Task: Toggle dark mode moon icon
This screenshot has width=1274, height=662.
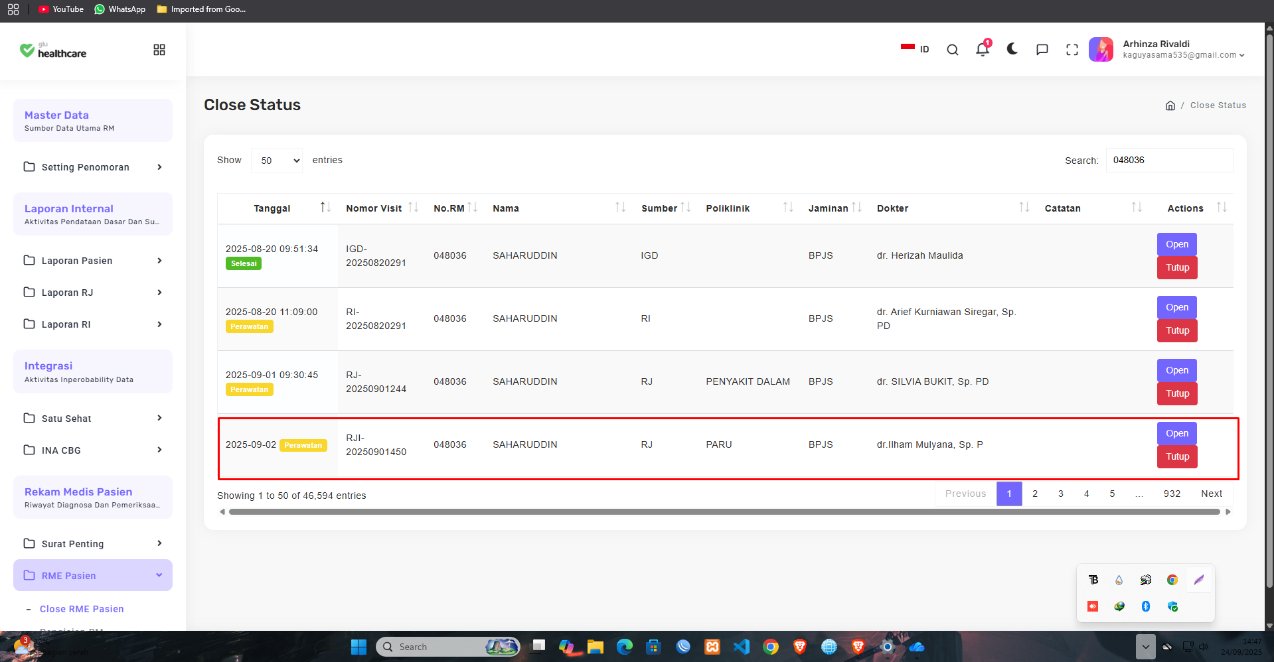Action: [1012, 49]
